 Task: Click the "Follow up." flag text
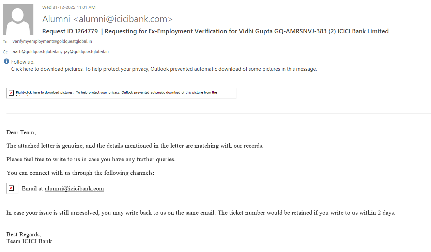(x=23, y=62)
